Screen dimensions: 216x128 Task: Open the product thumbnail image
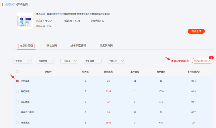(24, 20)
